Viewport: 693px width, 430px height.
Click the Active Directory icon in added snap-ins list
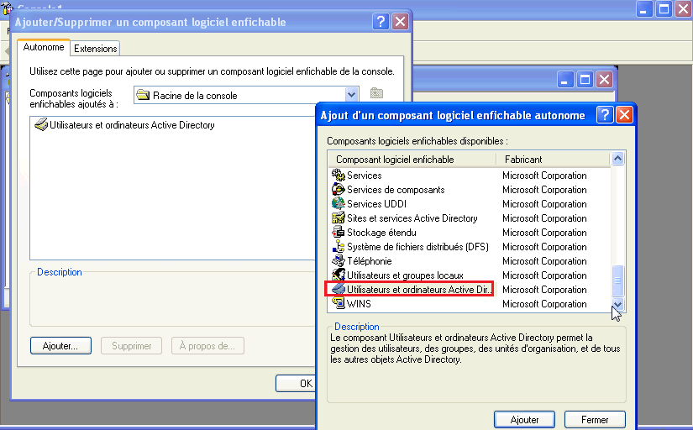coord(41,124)
